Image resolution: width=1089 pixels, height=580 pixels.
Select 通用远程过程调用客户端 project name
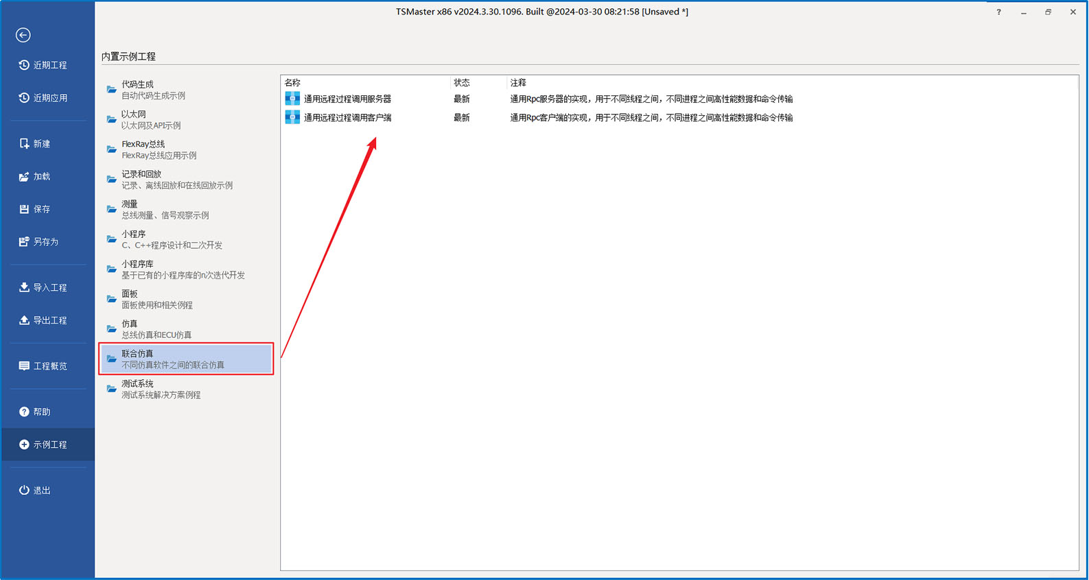(x=347, y=117)
